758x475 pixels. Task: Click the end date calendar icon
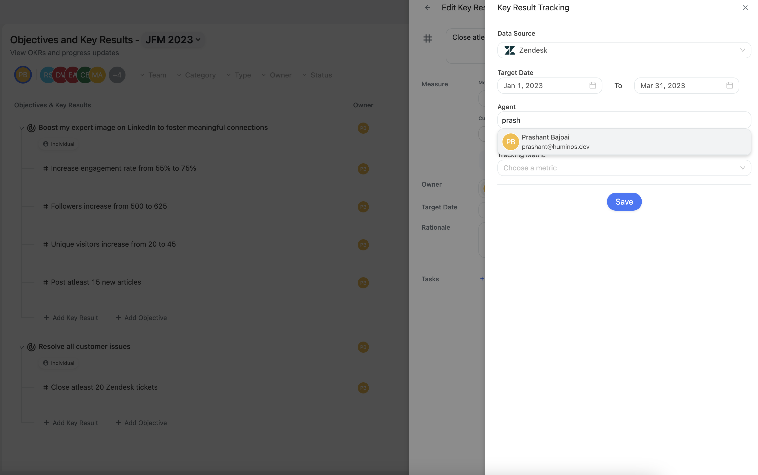pos(729,85)
